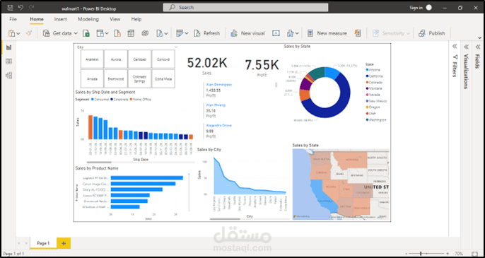This screenshot has width=485, height=258.
Task: Click the Sign in link
Action: pyautogui.click(x=416, y=8)
